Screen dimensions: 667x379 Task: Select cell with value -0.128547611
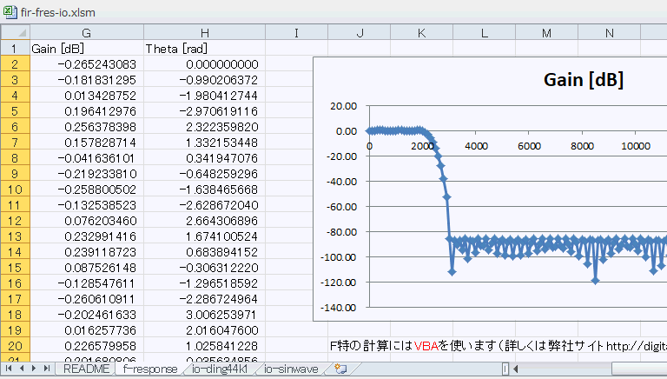[x=87, y=283]
